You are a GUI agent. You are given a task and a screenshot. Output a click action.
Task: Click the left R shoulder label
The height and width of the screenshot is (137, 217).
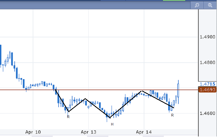(68, 117)
